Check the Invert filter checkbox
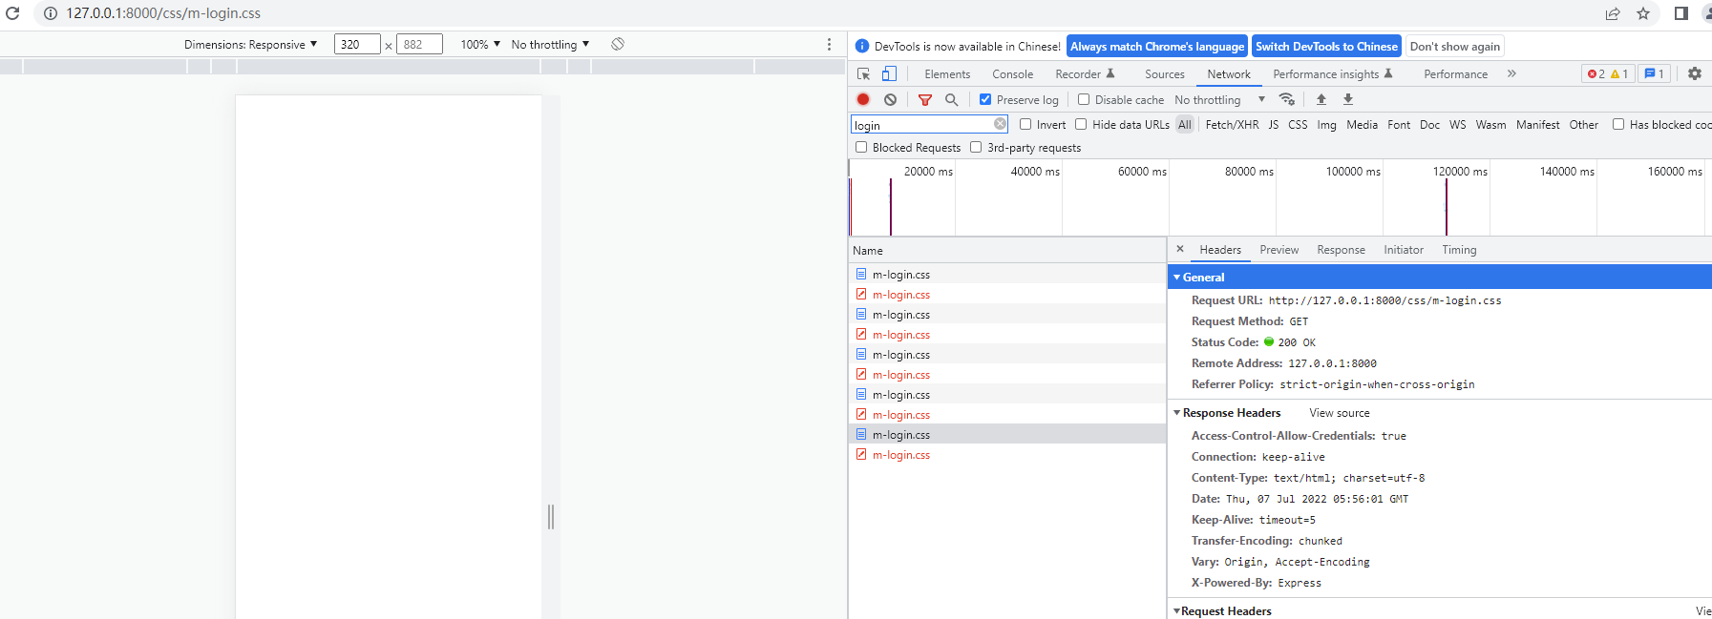 (x=1025, y=124)
